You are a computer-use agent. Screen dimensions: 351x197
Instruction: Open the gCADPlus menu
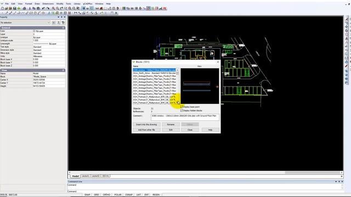pos(88,4)
